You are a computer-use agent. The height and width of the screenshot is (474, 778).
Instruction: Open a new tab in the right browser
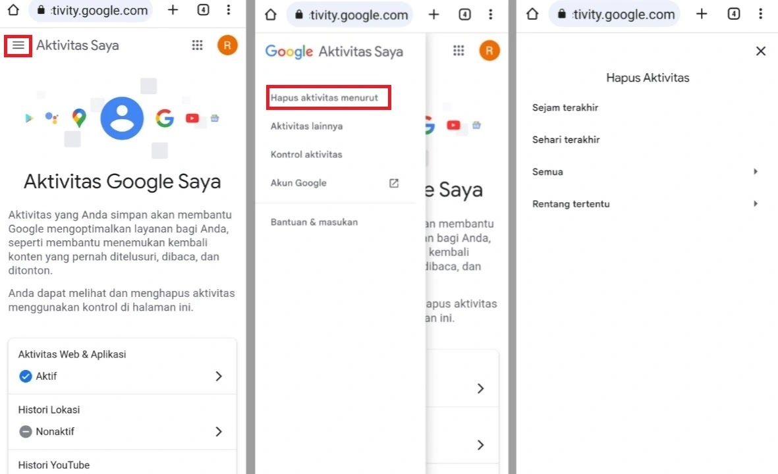coord(702,14)
